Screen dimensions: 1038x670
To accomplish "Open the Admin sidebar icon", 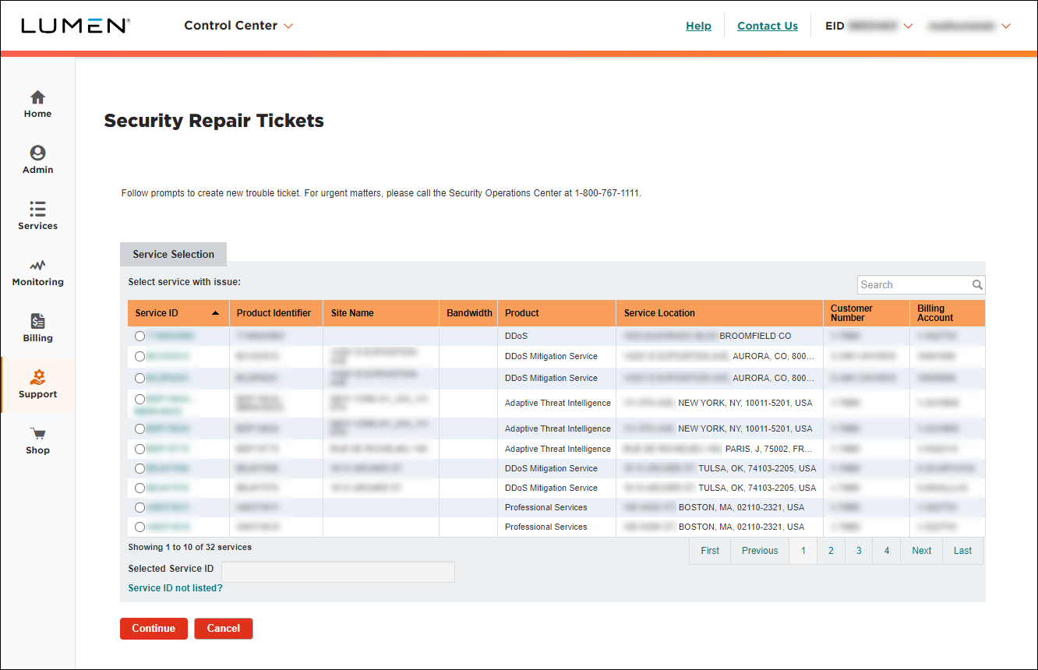I will (37, 153).
